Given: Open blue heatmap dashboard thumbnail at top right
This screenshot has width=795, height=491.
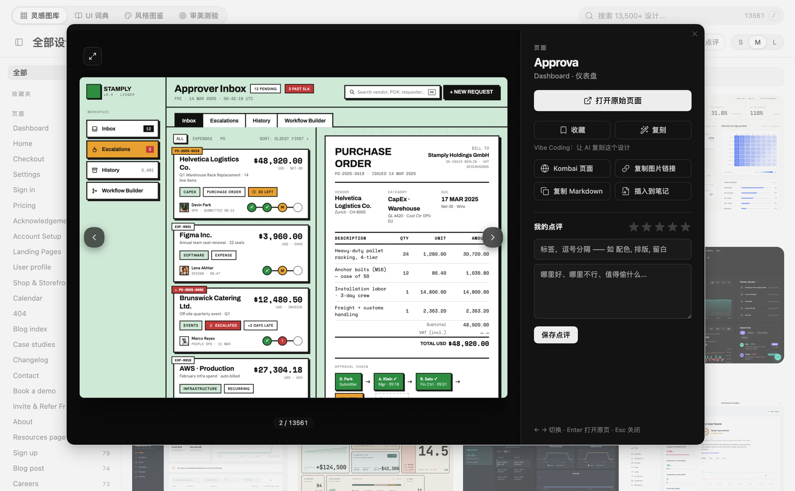Looking at the screenshot, I should [744, 153].
